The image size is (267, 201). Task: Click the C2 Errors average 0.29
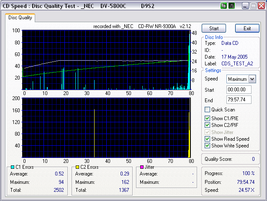tap(124, 174)
